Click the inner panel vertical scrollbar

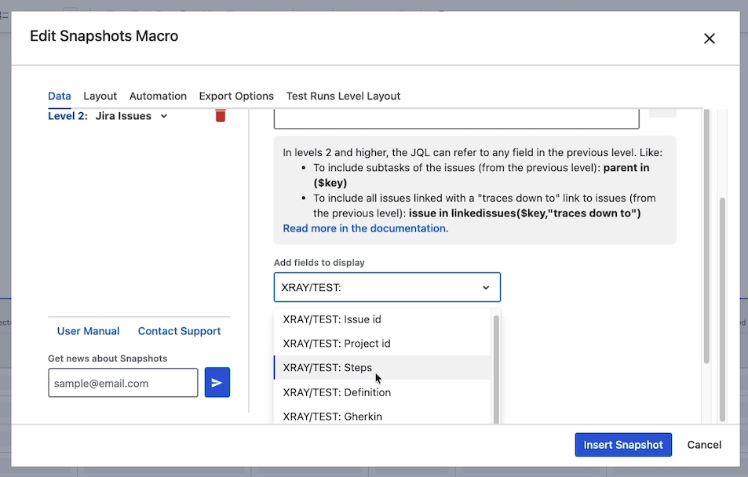tap(706, 236)
